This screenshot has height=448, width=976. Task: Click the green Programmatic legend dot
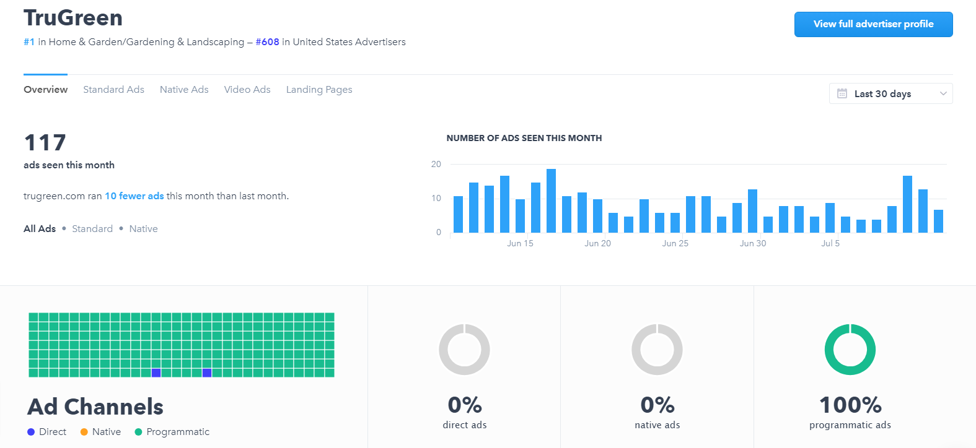click(138, 432)
